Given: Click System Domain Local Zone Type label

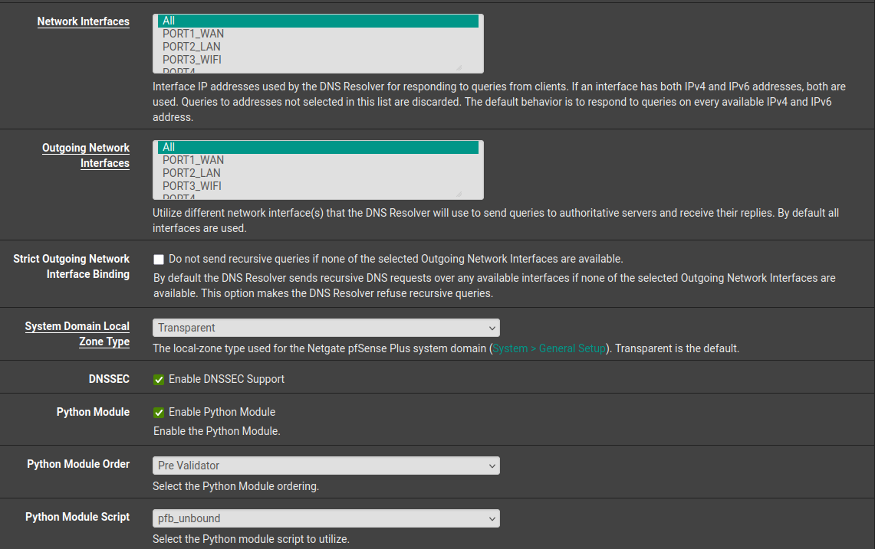Looking at the screenshot, I should 77,334.
